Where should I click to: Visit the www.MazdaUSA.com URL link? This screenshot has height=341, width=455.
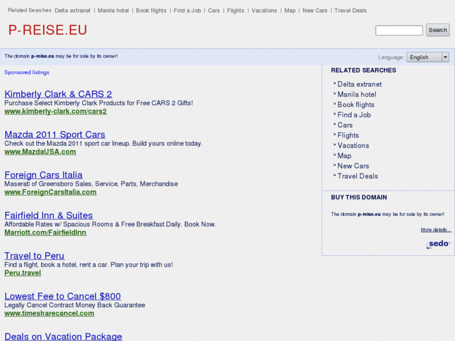point(40,152)
